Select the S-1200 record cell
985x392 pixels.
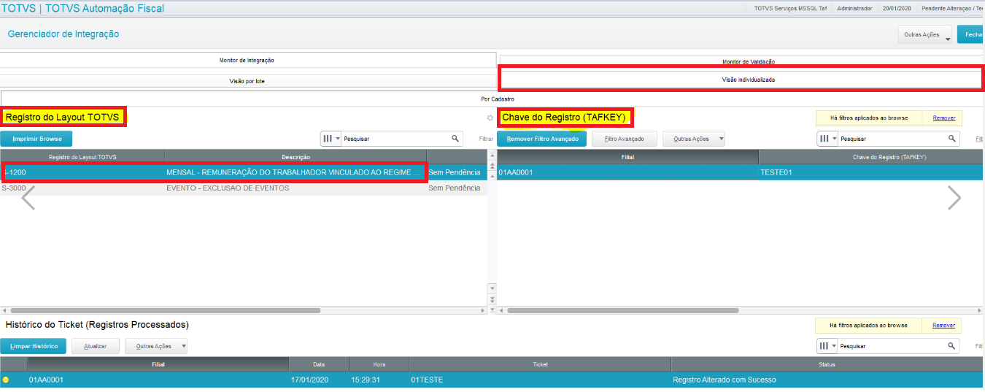tap(82, 172)
